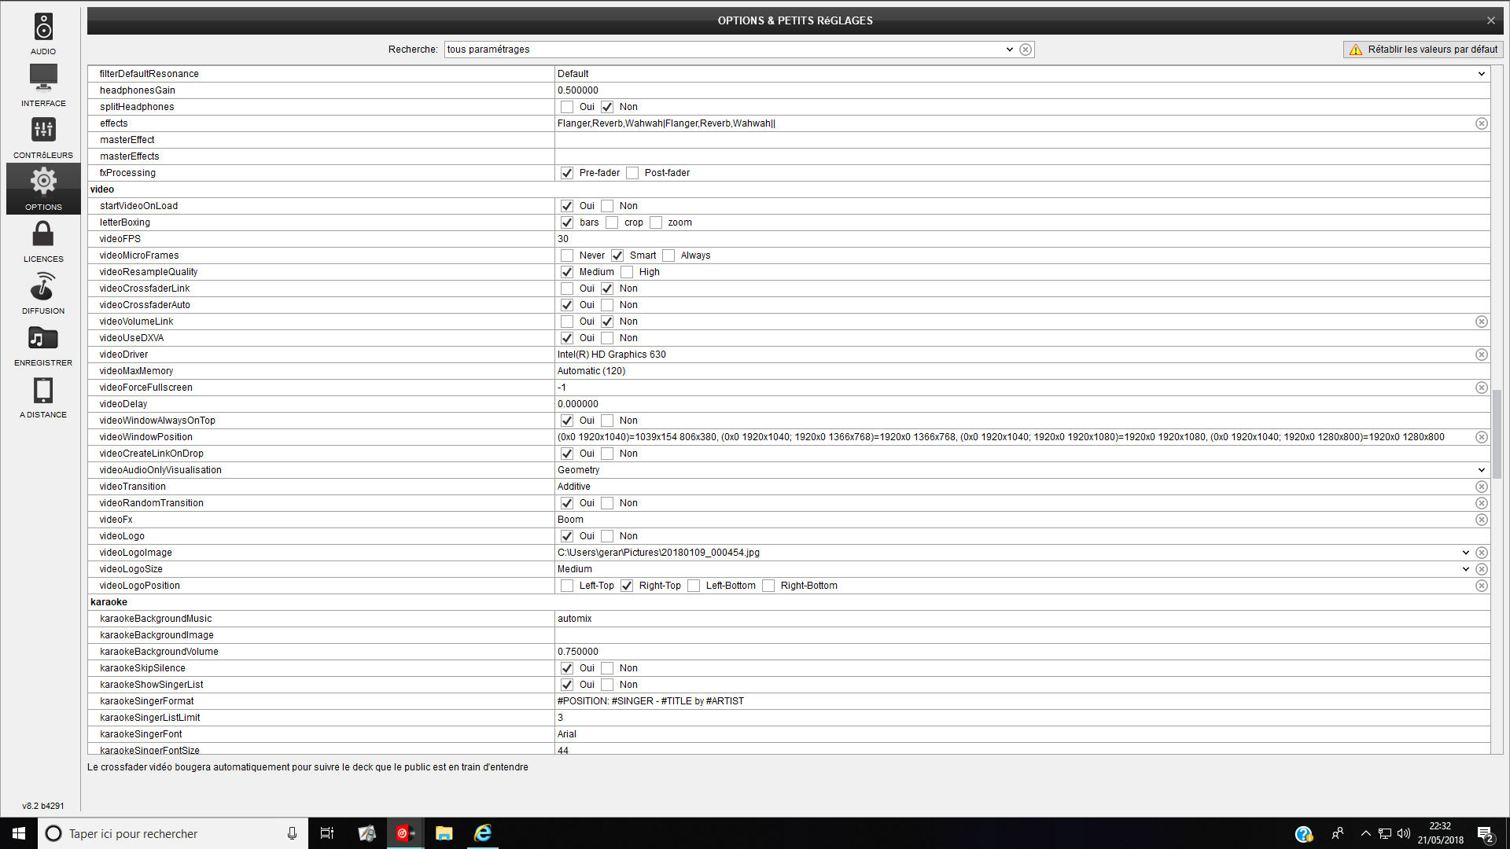Choose crop for letterBoxing
The width and height of the screenshot is (1510, 849).
[612, 222]
